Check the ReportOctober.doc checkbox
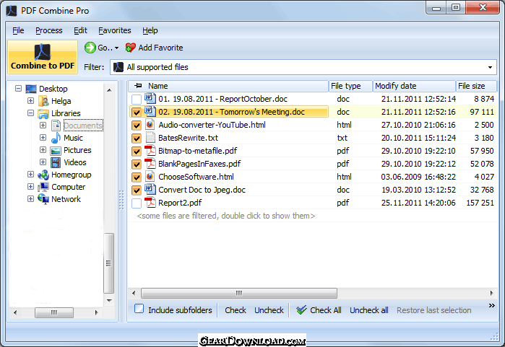This screenshot has height=347, width=505. point(137,100)
